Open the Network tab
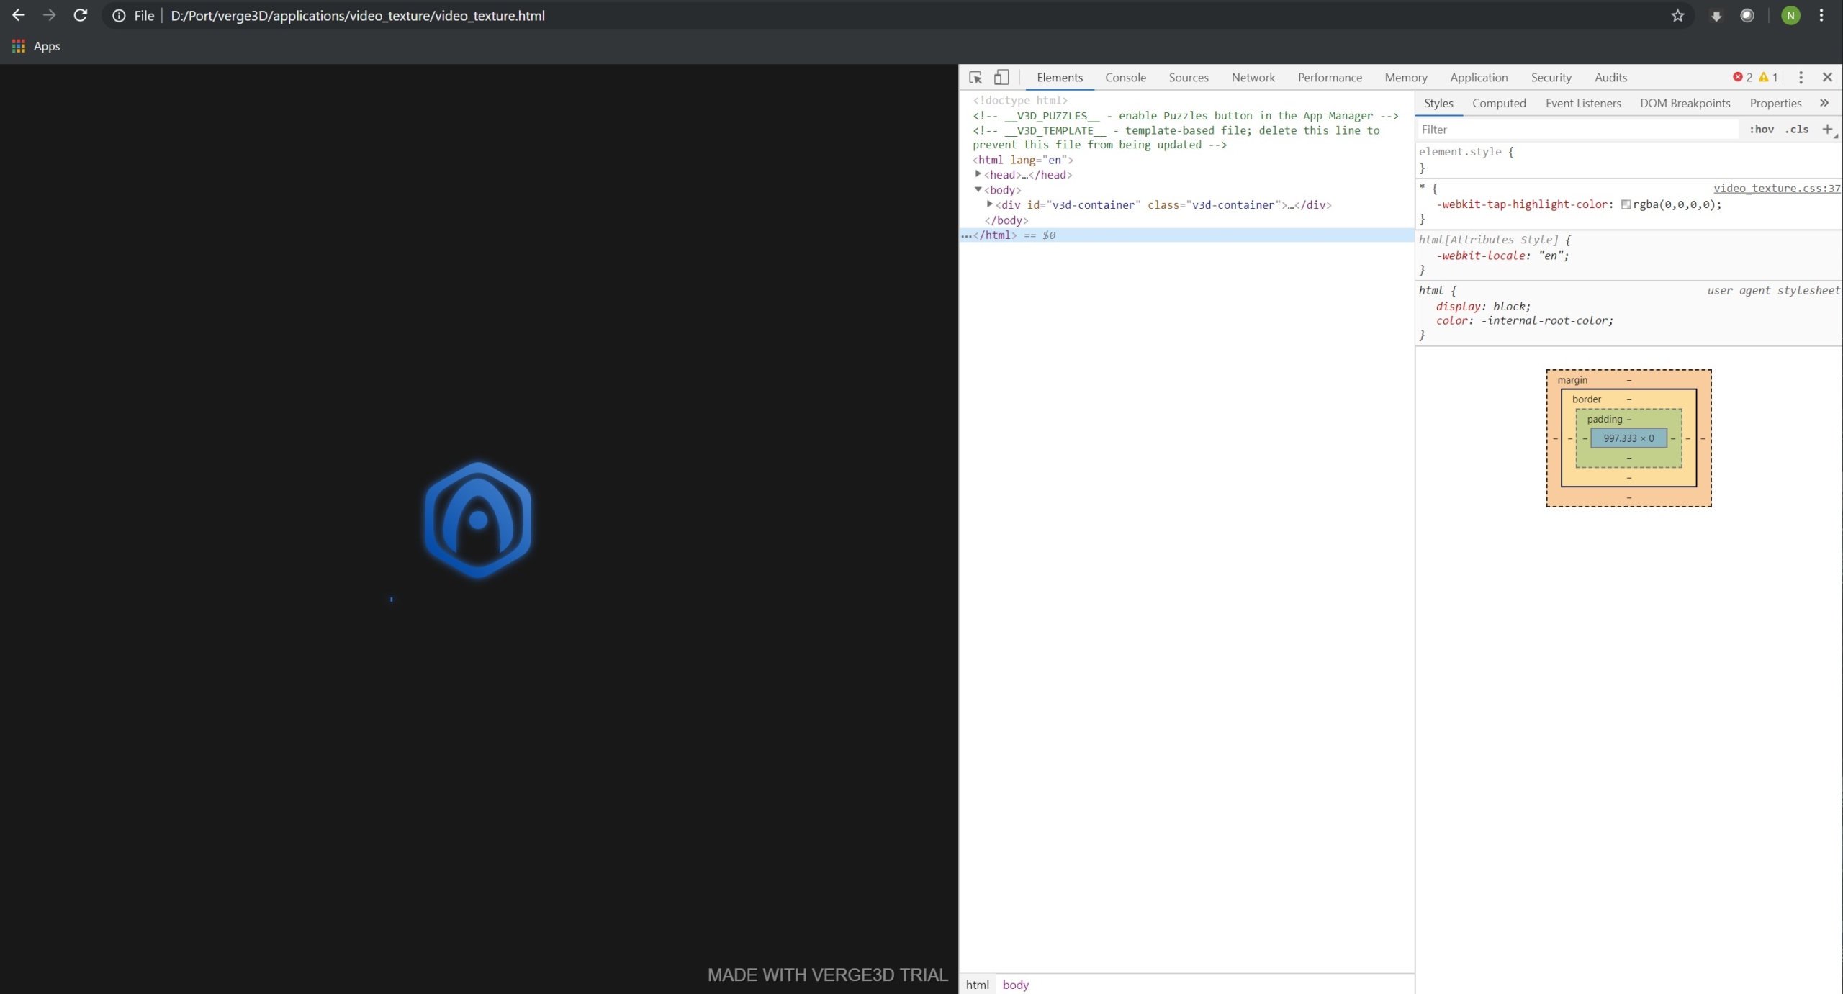Screen dimensions: 1843x994 (x=1253, y=78)
